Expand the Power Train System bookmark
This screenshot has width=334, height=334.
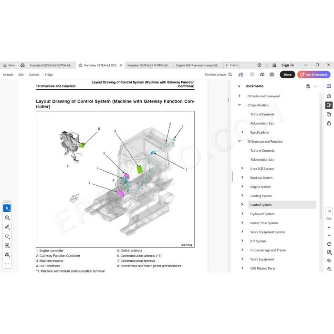pyautogui.click(x=242, y=223)
